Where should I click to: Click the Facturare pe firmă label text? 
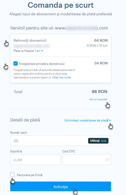[x=30, y=175]
